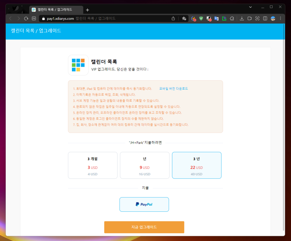This screenshot has width=291, height=241.
Task: Go back to the previous page
Action: [11, 18]
